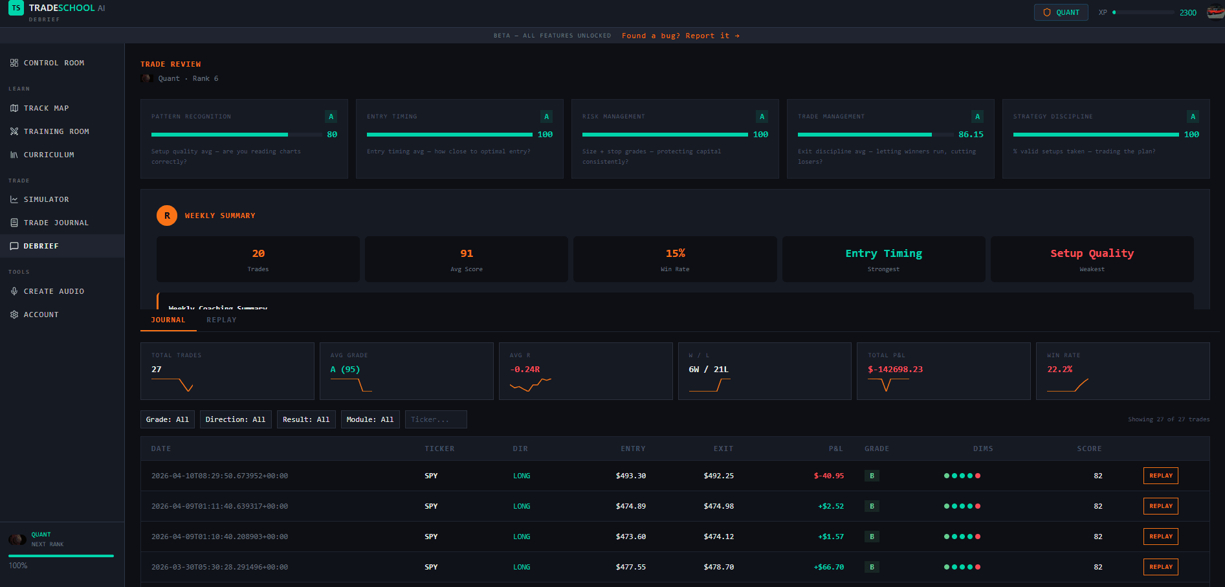Screen dimensions: 1225x587
Task: Click the Create Audio microphone icon
Action: coord(14,291)
